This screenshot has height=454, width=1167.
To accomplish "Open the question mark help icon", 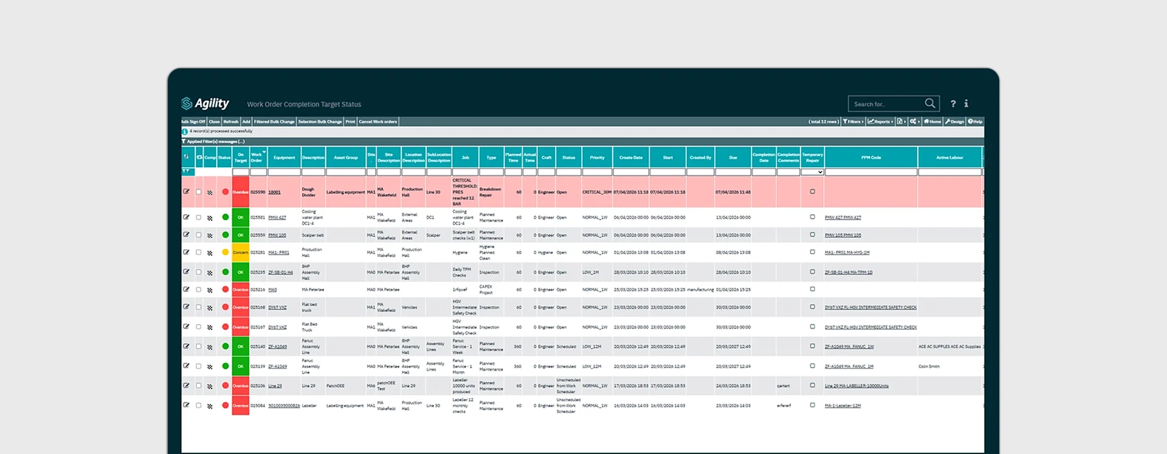I will tap(953, 104).
